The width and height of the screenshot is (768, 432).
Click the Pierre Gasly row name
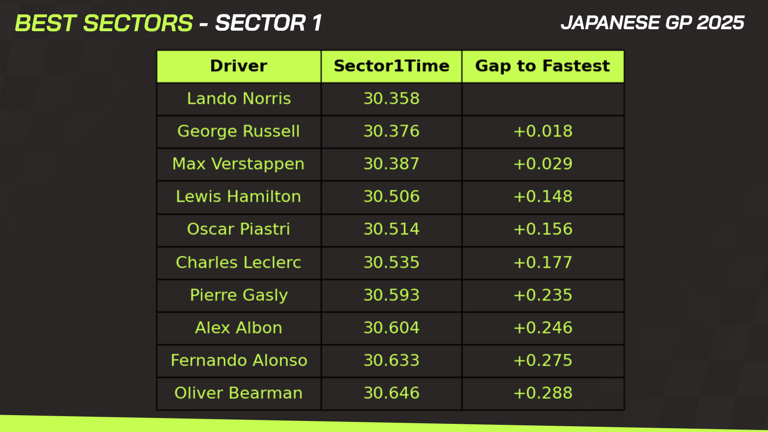pos(239,295)
